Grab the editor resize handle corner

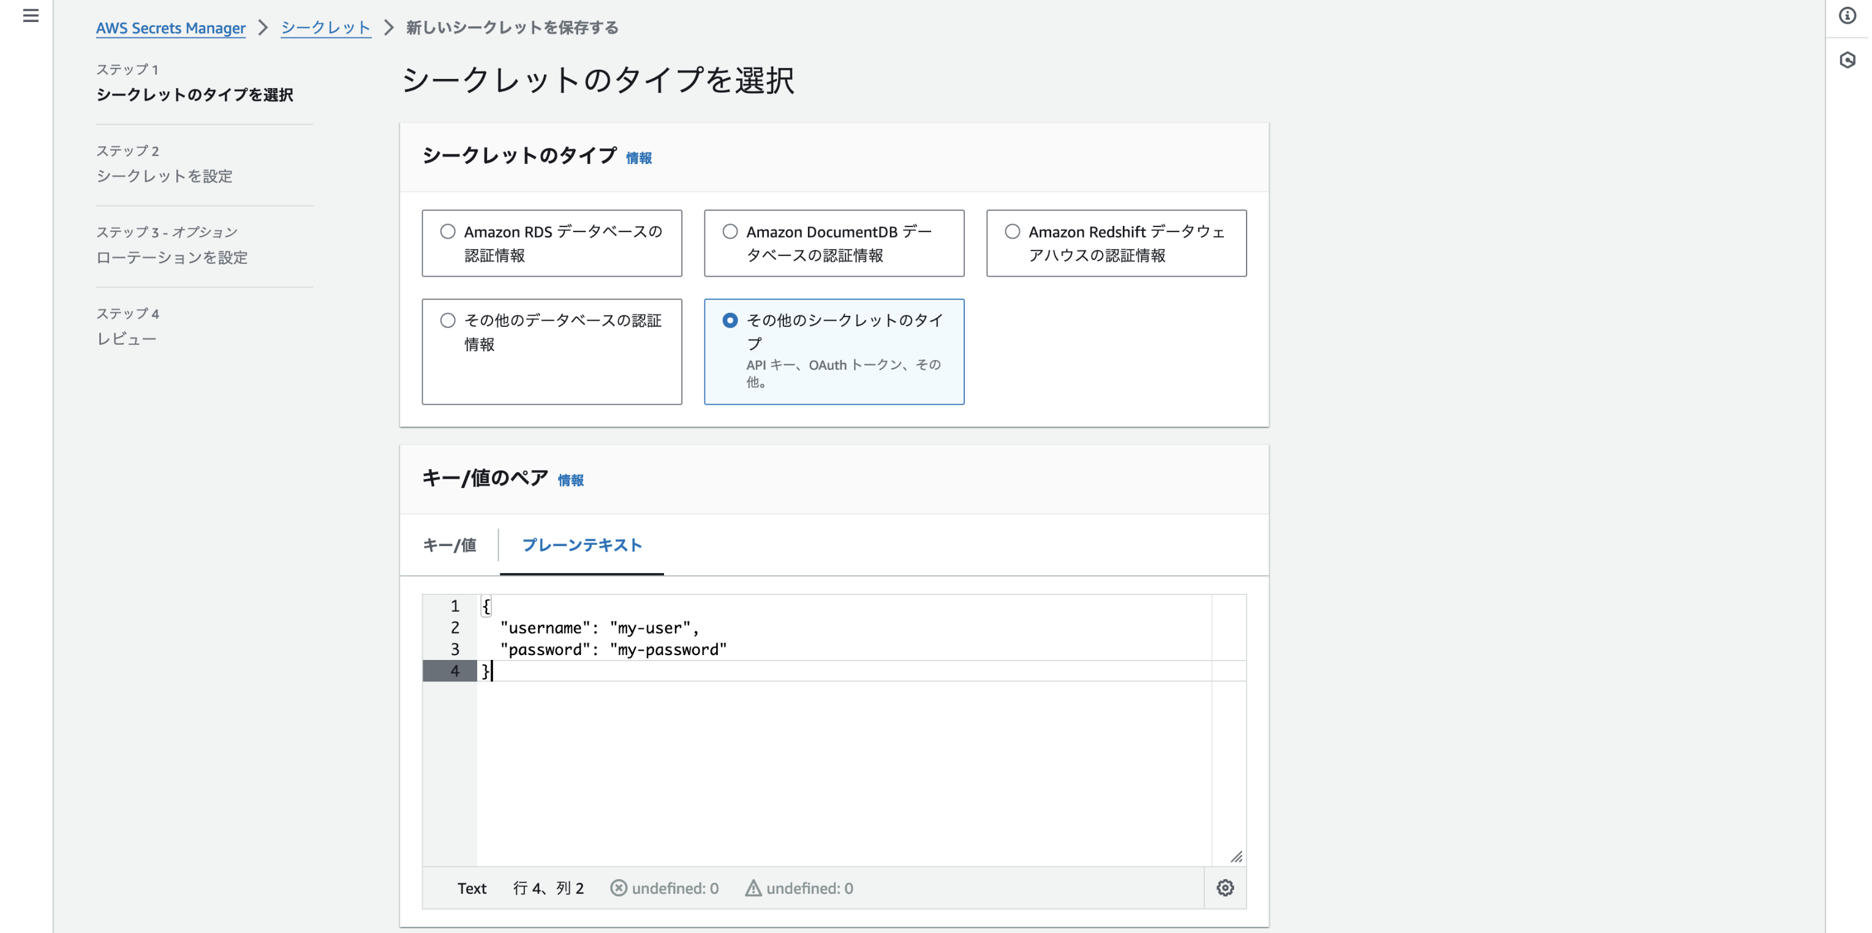click(x=1236, y=856)
